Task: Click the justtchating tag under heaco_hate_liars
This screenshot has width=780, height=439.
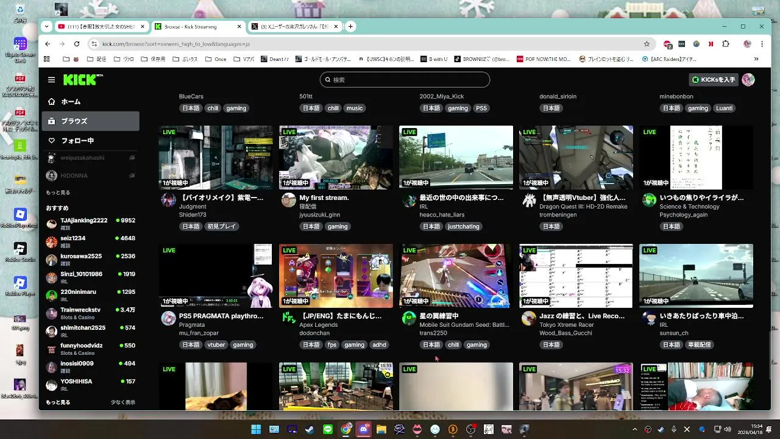Action: [x=463, y=226]
